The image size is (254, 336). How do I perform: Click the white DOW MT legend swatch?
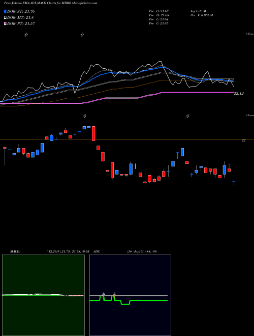point(5,18)
